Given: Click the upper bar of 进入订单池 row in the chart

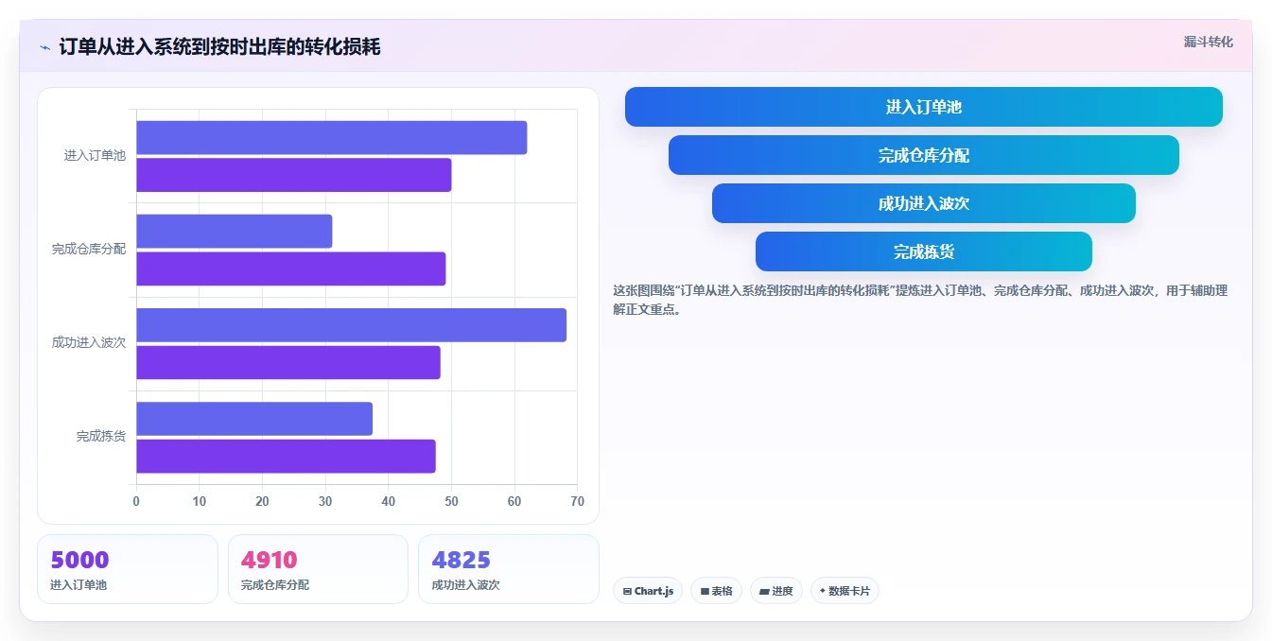Looking at the screenshot, I should pyautogui.click(x=331, y=138).
